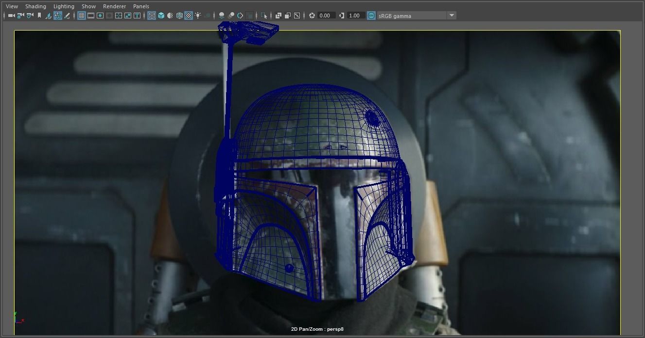Toggle the Resolution Gate display
645x338 pixels.
pyautogui.click(x=100, y=16)
